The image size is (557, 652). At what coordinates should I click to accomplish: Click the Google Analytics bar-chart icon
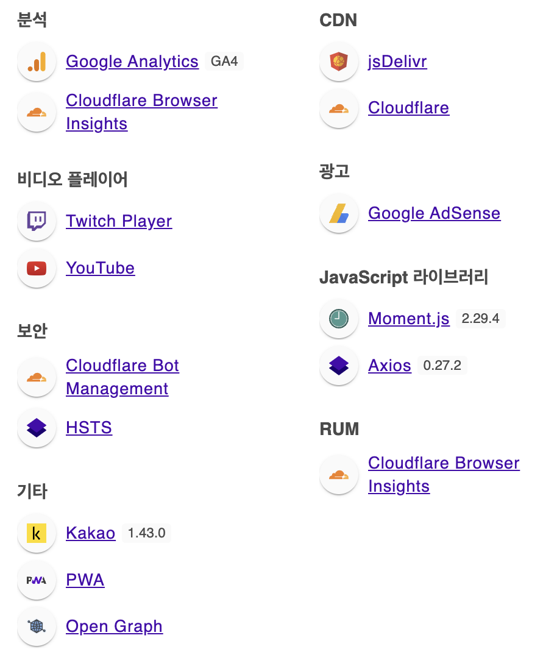(37, 62)
